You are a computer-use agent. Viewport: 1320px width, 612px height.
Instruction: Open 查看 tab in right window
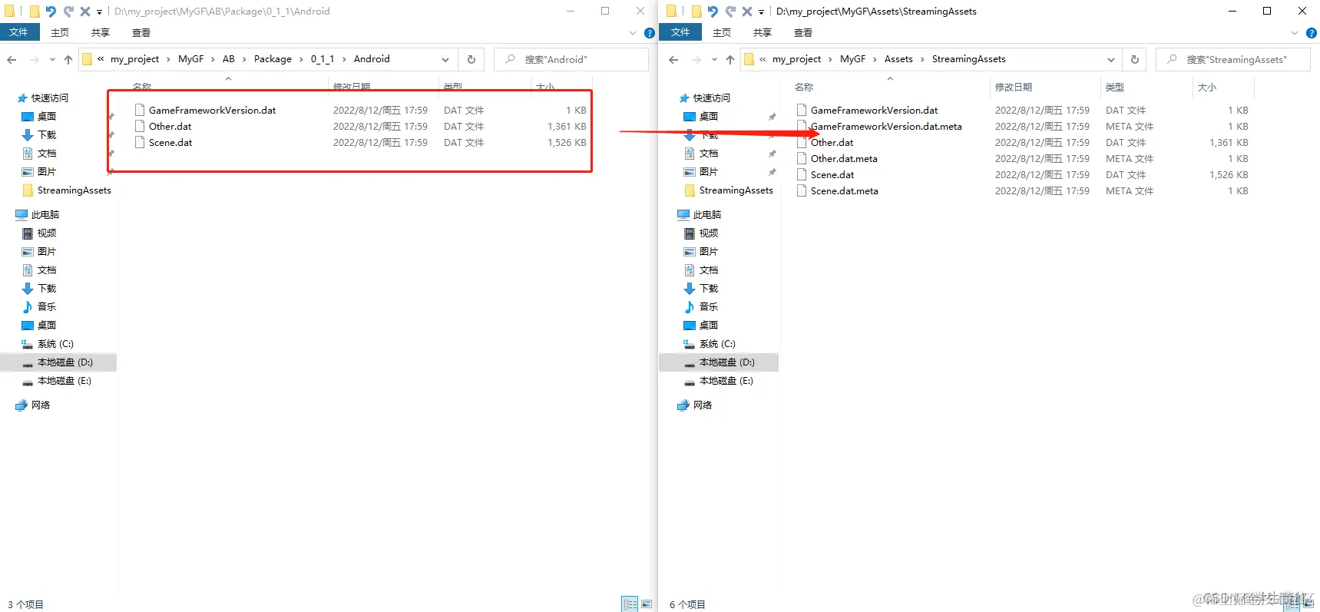pos(803,32)
